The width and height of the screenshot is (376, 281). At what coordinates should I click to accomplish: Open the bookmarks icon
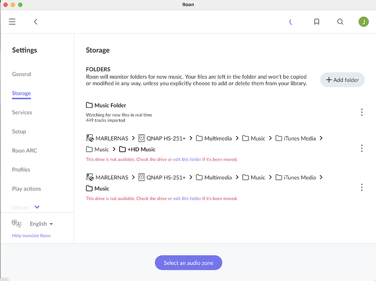[x=316, y=22]
